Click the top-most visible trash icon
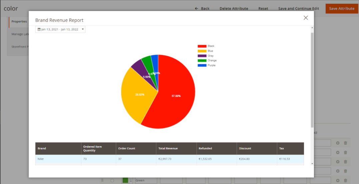 pos(345,143)
